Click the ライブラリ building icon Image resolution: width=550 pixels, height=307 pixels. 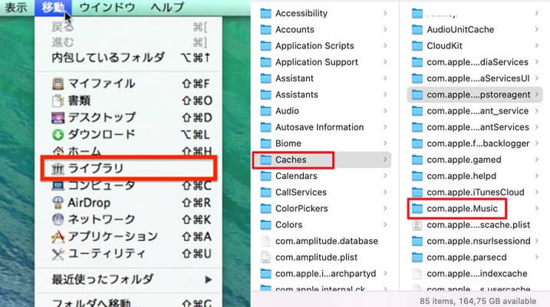point(58,169)
